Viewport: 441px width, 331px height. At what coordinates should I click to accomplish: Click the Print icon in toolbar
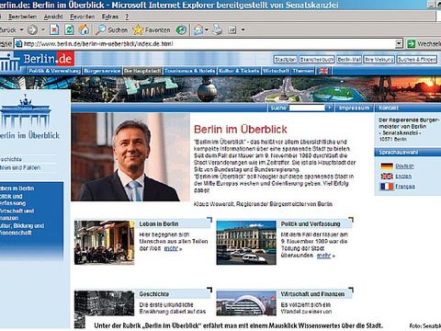217,29
